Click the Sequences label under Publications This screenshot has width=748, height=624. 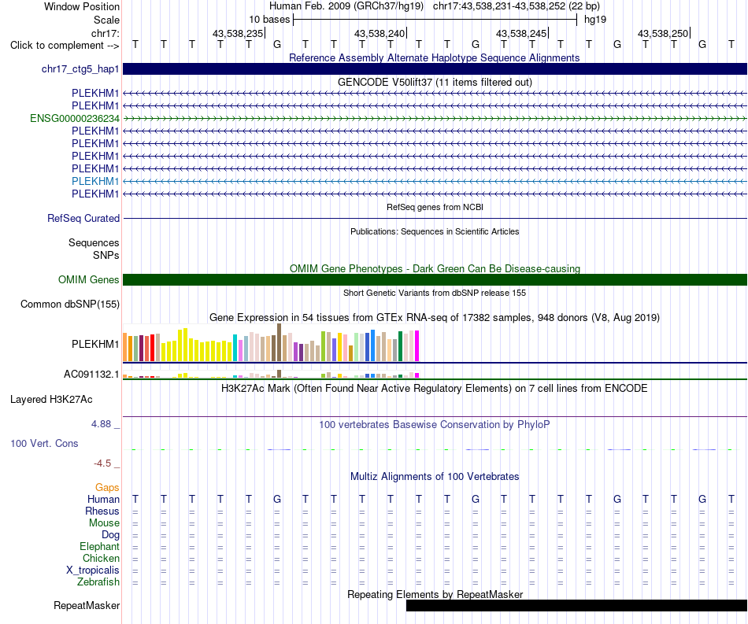point(94,242)
